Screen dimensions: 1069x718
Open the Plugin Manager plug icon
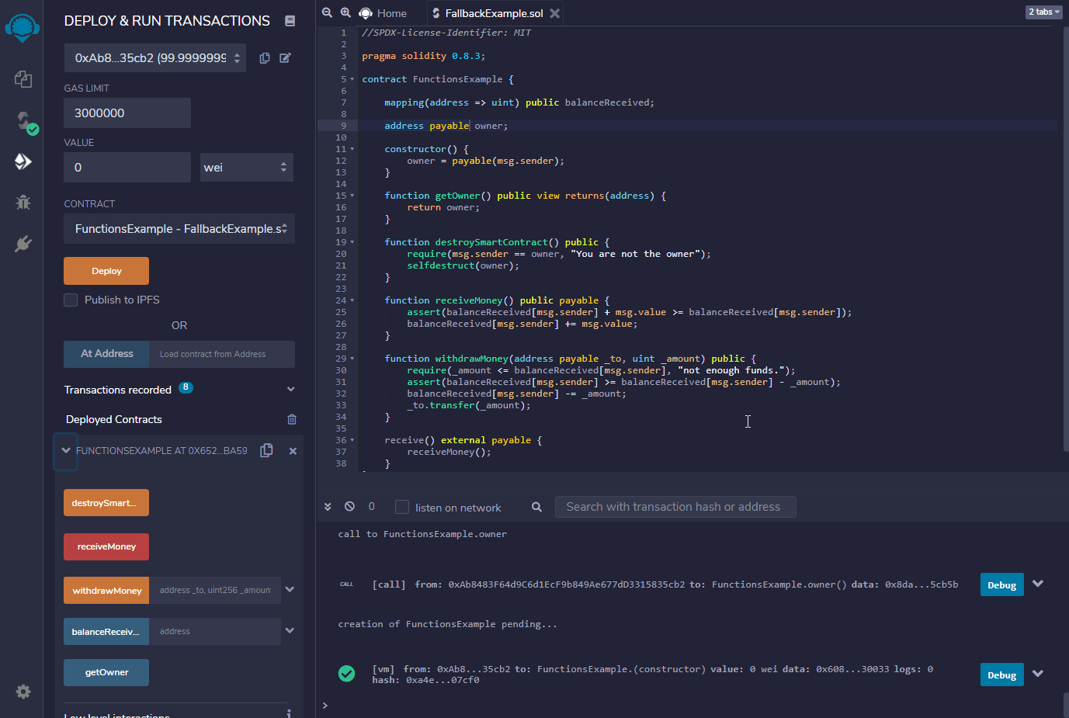[x=23, y=244]
